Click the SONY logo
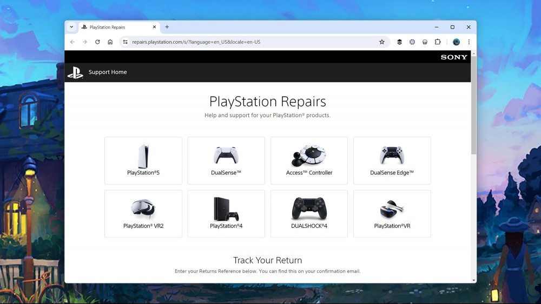The width and height of the screenshot is (541, 304). pyautogui.click(x=454, y=57)
